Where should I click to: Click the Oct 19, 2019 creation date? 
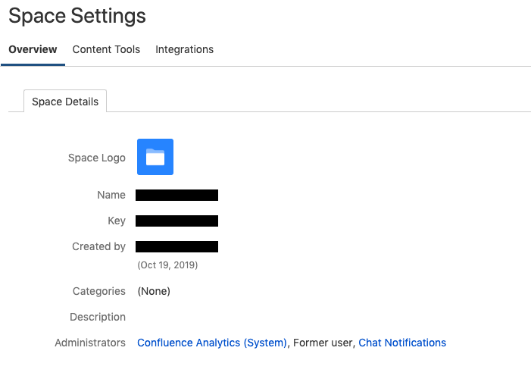tap(167, 265)
